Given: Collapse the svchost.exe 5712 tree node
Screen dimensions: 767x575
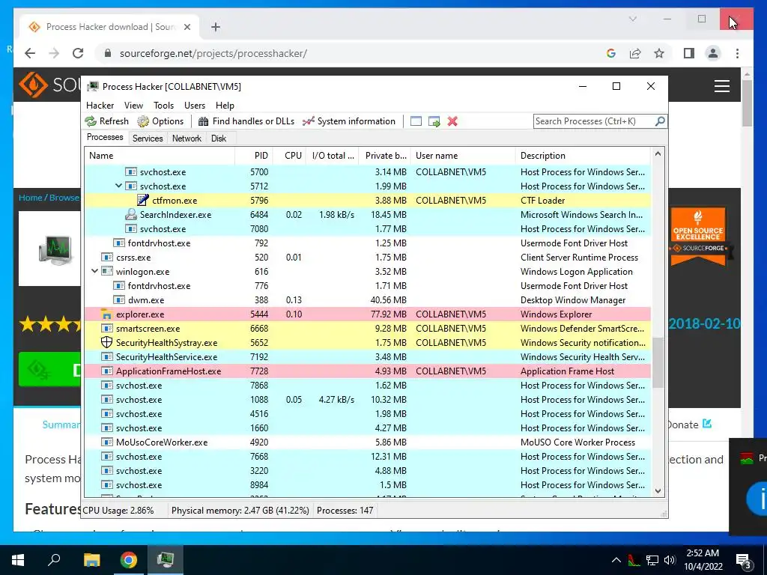Looking at the screenshot, I should 118,186.
